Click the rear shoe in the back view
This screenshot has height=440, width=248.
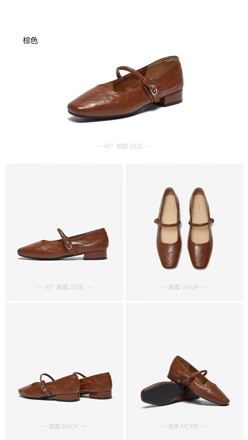coord(95,385)
